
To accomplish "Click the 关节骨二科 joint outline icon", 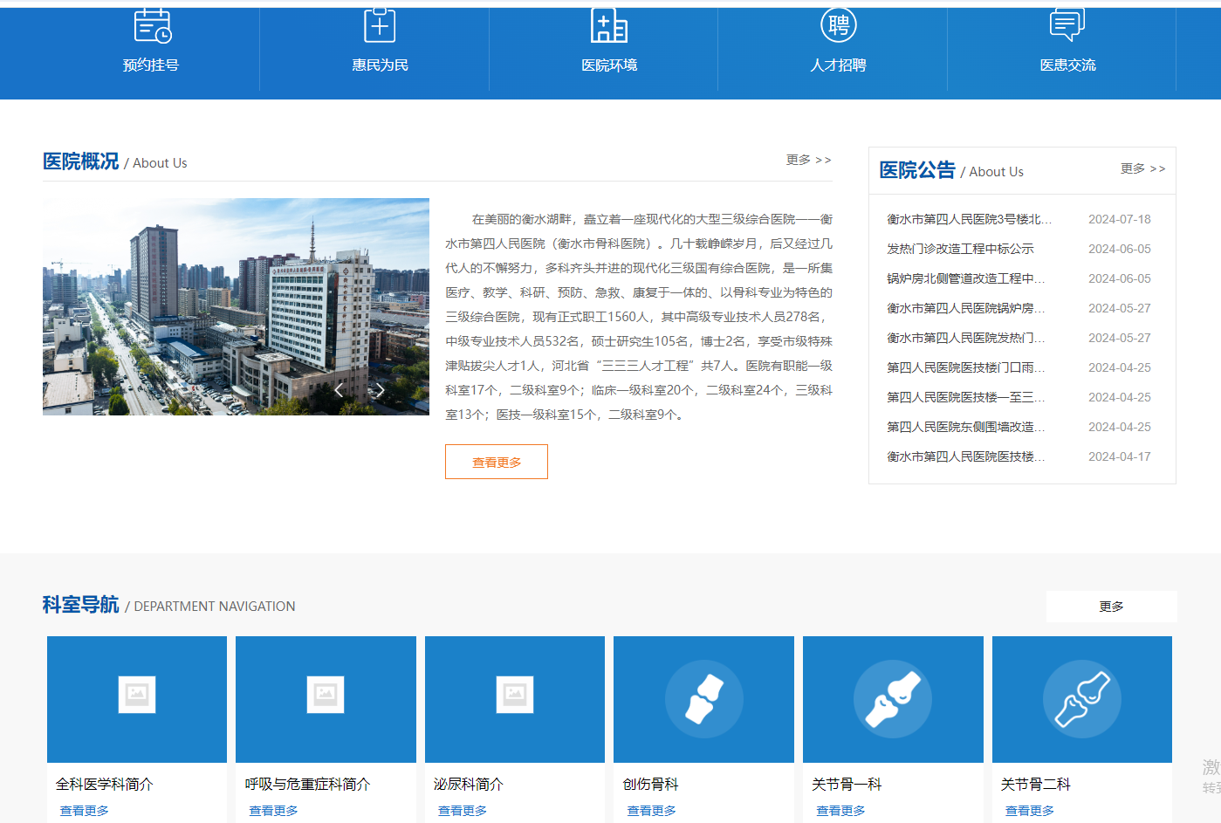I will [x=1082, y=699].
